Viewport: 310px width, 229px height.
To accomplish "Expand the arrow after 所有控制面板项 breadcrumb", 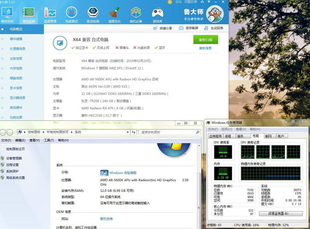I will point(71,132).
